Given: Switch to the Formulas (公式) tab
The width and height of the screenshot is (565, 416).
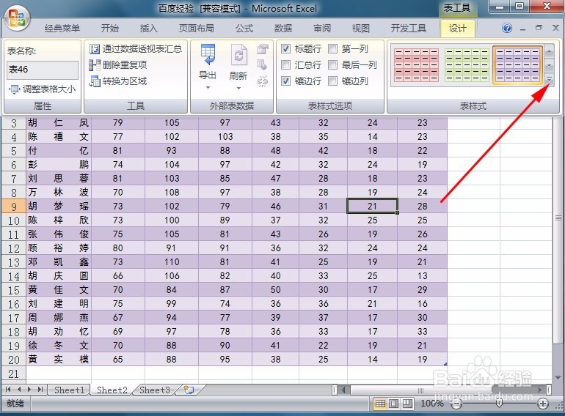Looking at the screenshot, I should coord(244,29).
